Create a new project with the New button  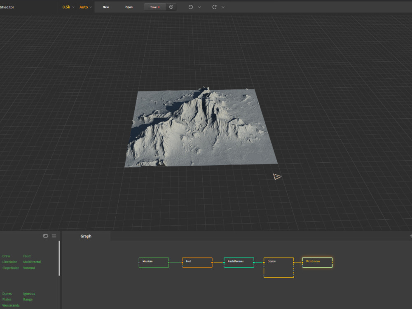[x=105, y=7]
